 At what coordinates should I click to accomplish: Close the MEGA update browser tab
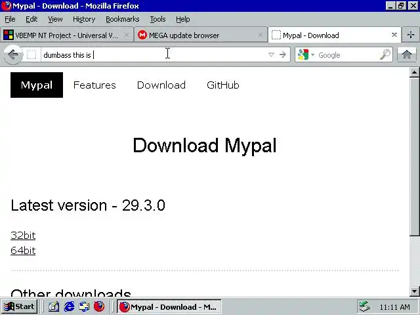(x=261, y=35)
